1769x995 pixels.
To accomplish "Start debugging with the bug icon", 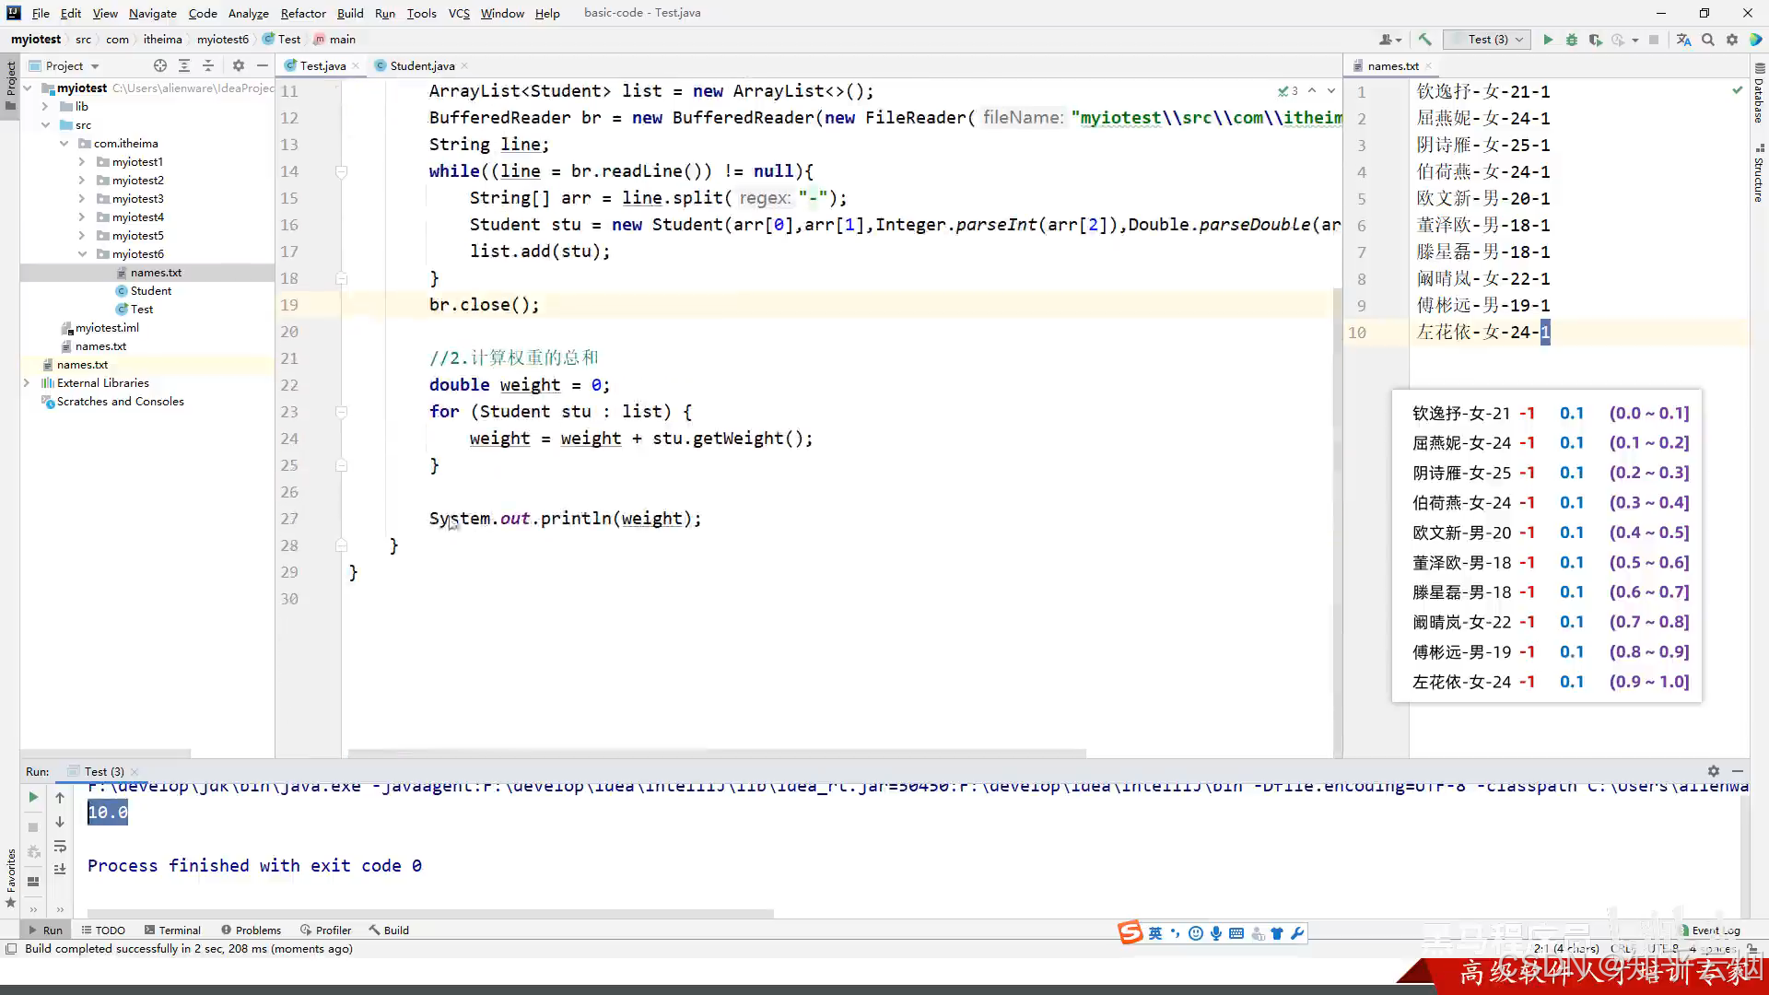I will point(1572,40).
